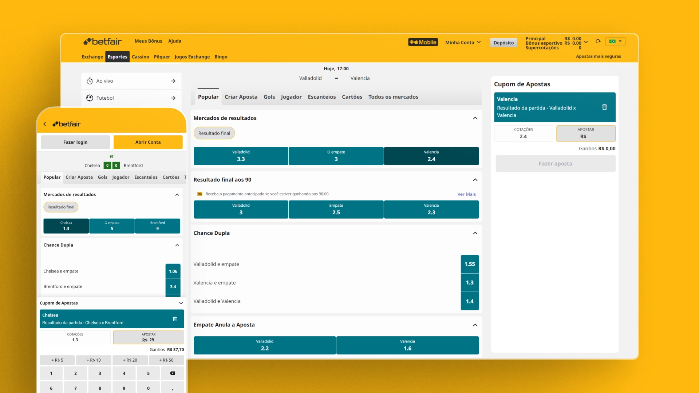
Task: Delete Valencia bet with trash icon
Action: [604, 107]
